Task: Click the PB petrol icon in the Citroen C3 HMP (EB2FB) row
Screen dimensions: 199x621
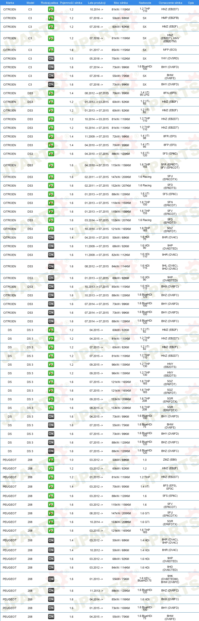Action: point(51,18)
